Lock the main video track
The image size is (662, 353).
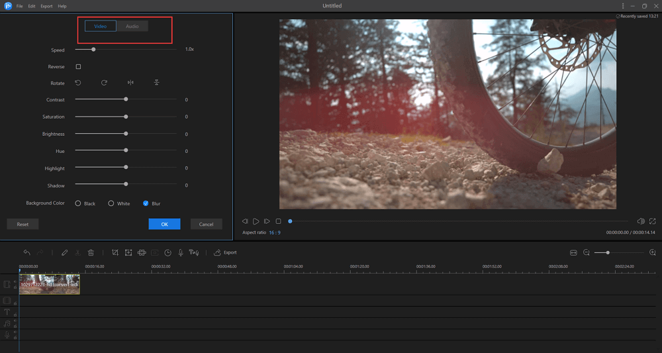[x=15, y=287]
